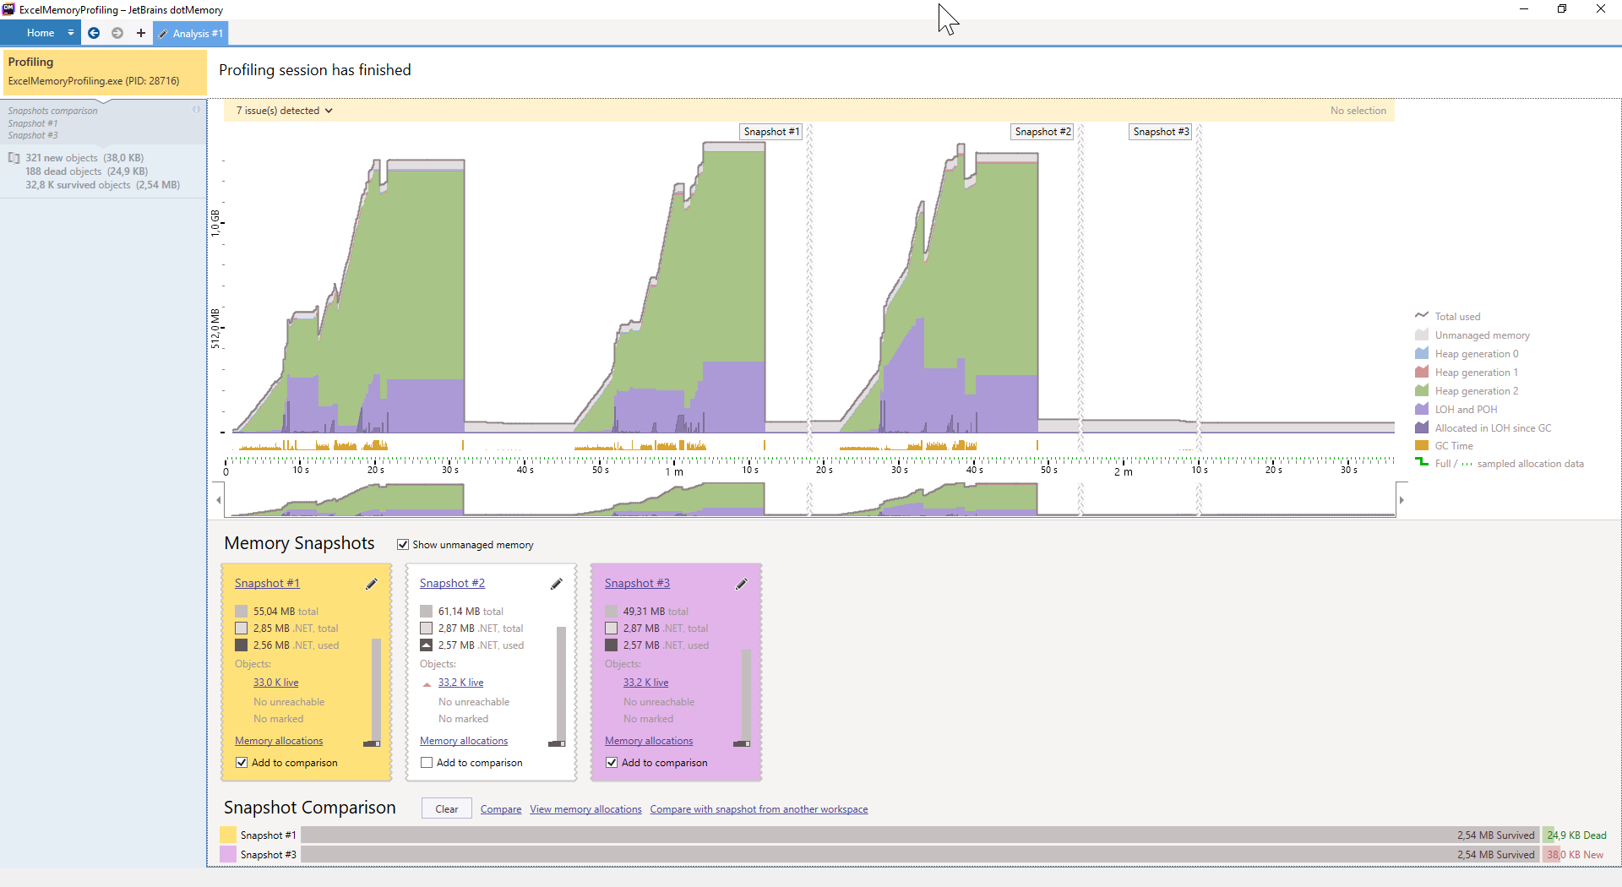Open a new analysis tab with the plus icon

140,33
